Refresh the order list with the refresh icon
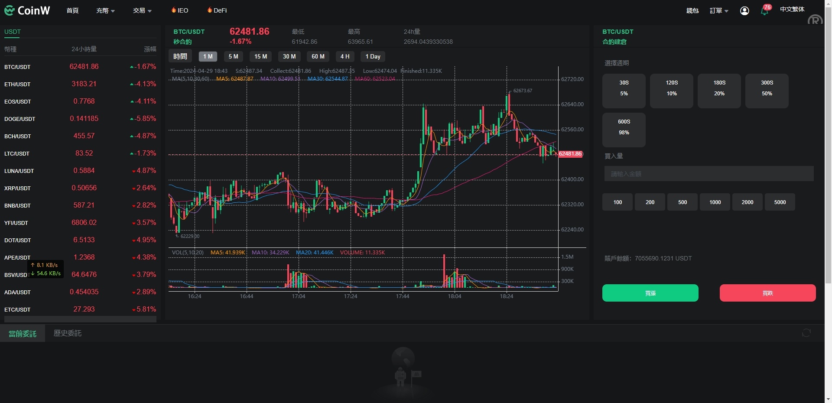Image resolution: width=832 pixels, height=403 pixels. point(806,333)
